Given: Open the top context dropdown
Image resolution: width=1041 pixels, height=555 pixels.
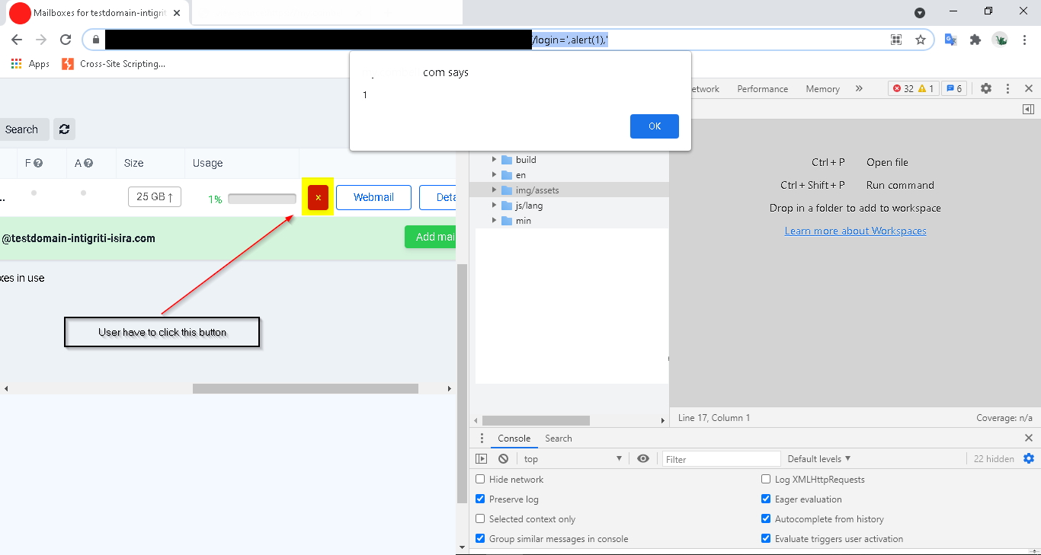Looking at the screenshot, I should pos(572,459).
